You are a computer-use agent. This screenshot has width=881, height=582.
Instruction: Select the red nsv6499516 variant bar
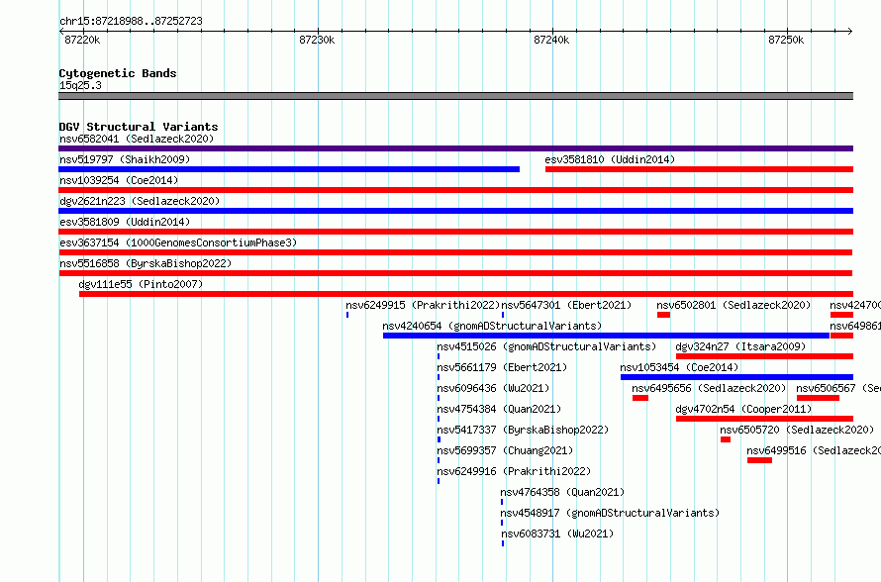click(759, 460)
